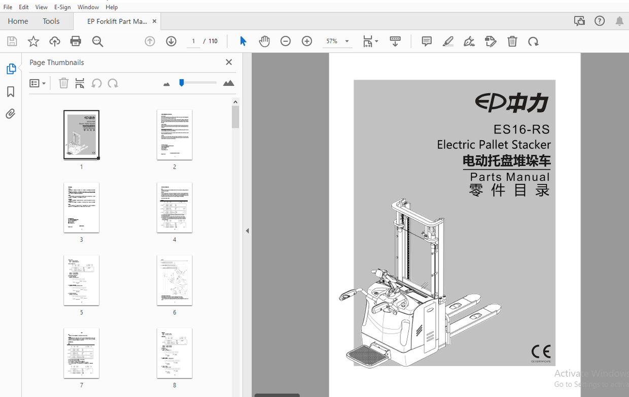Open the Attachments panel
This screenshot has width=629, height=397.
tap(11, 114)
